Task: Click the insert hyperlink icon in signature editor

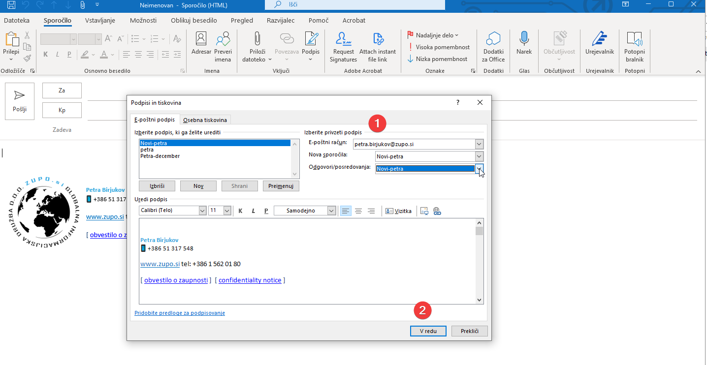Action: coord(437,211)
